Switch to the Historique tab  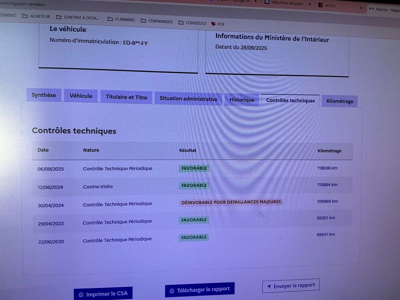(x=242, y=100)
